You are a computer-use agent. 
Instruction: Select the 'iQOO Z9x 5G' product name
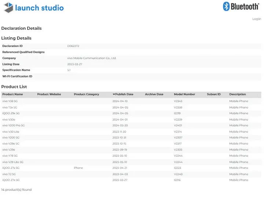(11, 113)
